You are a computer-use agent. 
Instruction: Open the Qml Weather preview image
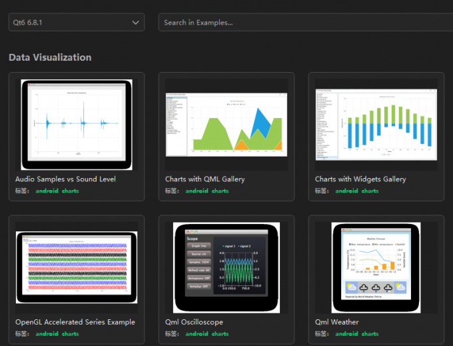[376, 267]
